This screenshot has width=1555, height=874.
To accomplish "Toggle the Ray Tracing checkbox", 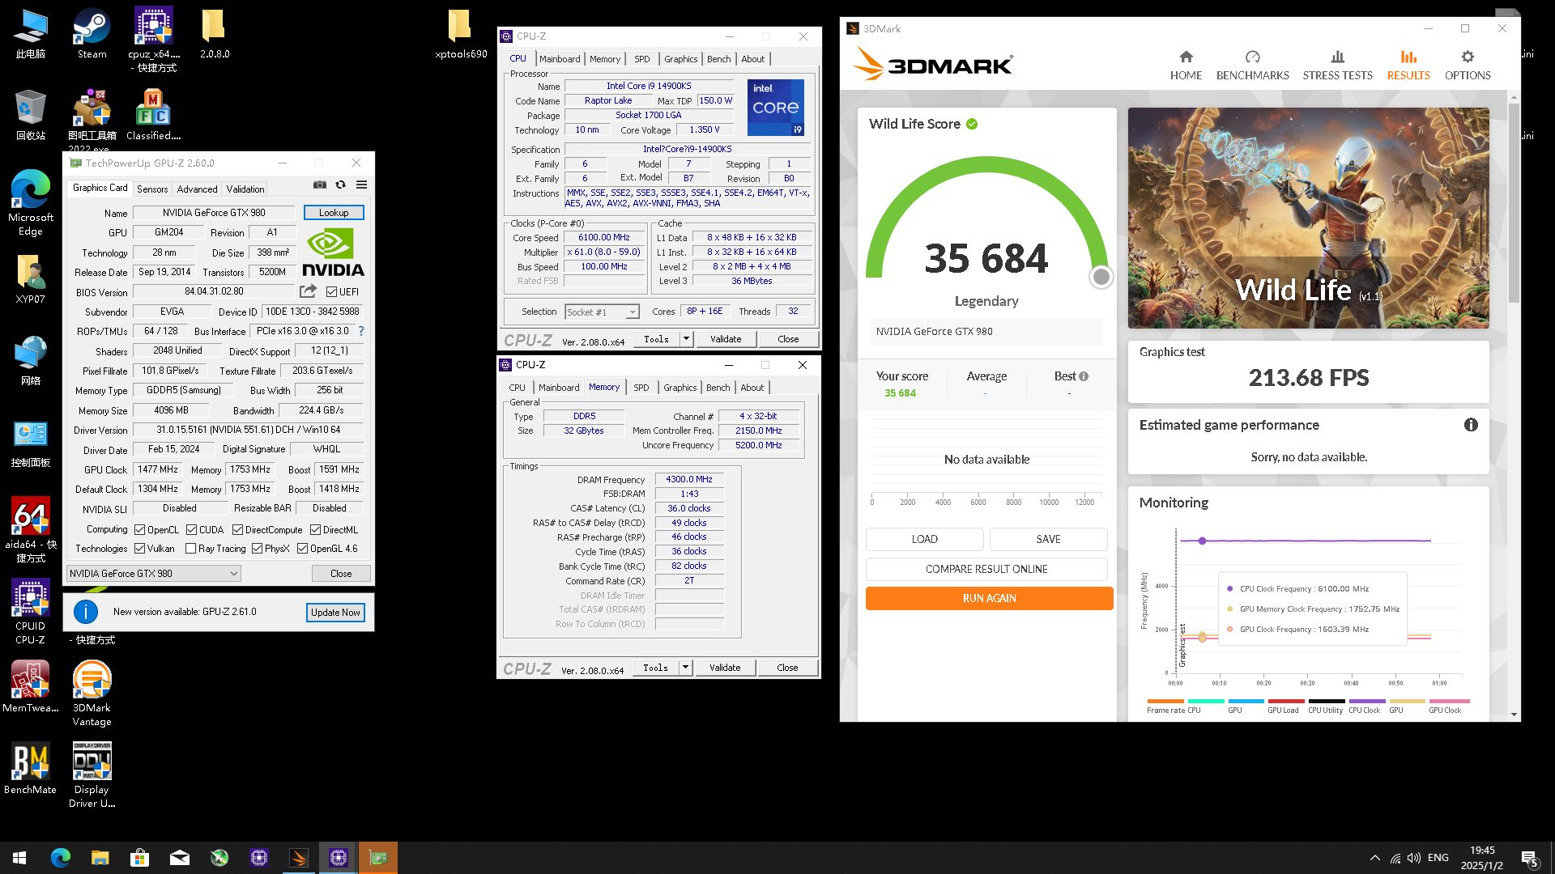I will click(190, 549).
